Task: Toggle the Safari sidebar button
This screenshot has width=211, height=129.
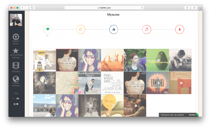Action: [32, 8]
